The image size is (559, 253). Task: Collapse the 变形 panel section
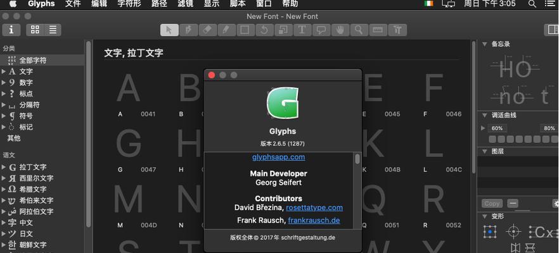(484, 216)
